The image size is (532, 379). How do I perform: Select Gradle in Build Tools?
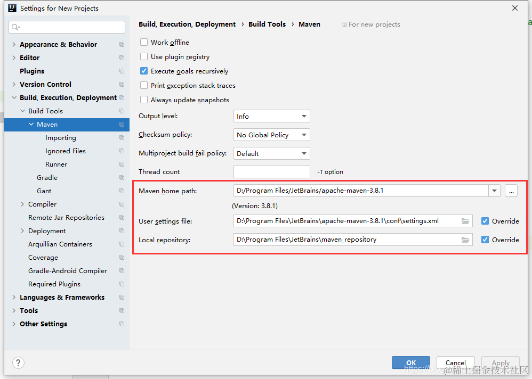coord(47,178)
